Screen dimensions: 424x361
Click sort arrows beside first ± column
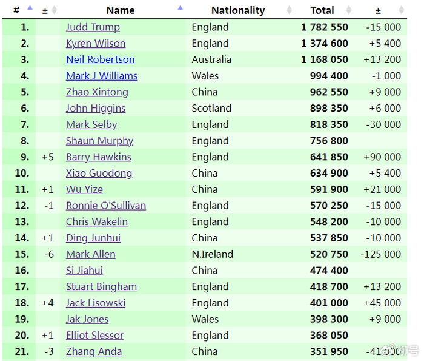click(55, 10)
